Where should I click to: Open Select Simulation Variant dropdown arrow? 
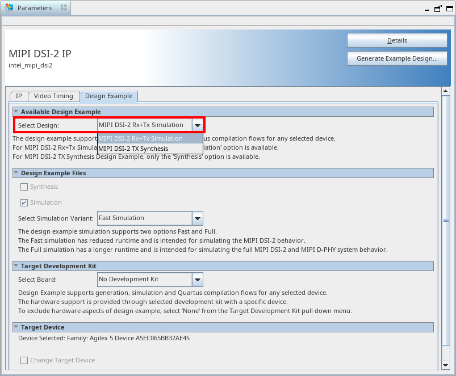pyautogui.click(x=198, y=218)
